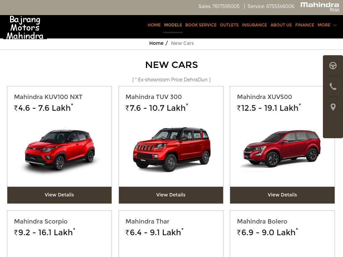Expand the MORE menu chevron
This screenshot has width=343, height=257.
point(335,25)
